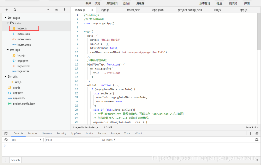Viewport: 261px width, 165px height.
Task: Open 版本管理 version management
Action: coord(205,3)
